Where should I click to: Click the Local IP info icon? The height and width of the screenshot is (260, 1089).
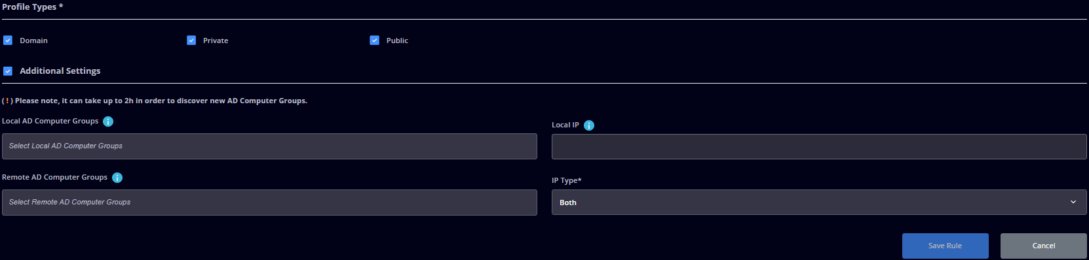589,125
